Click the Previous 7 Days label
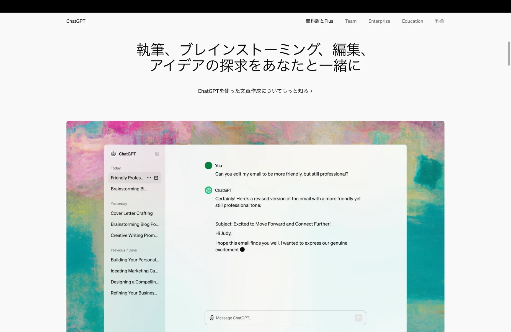The image size is (511, 332). (x=124, y=250)
